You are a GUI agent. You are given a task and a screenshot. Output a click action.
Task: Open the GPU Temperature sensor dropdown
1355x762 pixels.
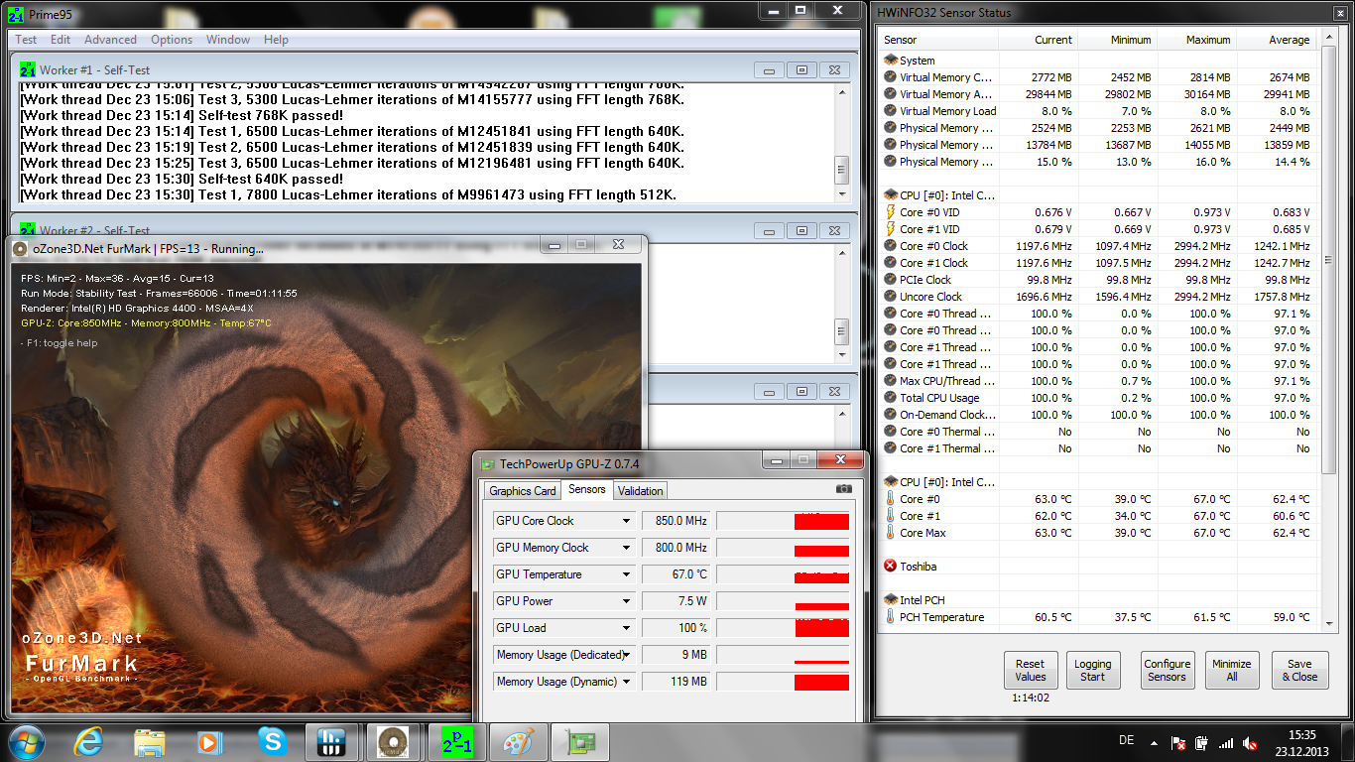point(627,574)
